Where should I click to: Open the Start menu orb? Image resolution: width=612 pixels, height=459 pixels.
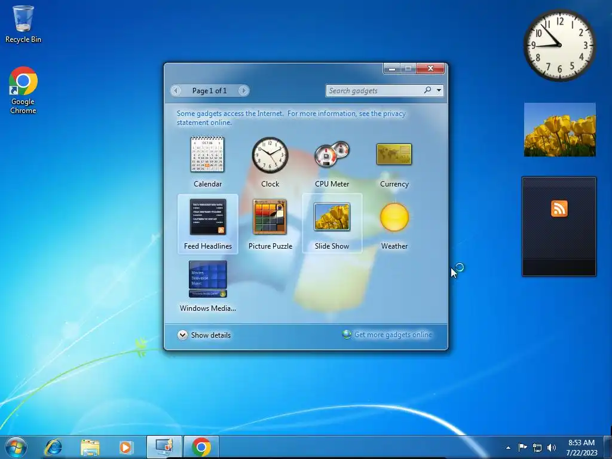[16, 447]
